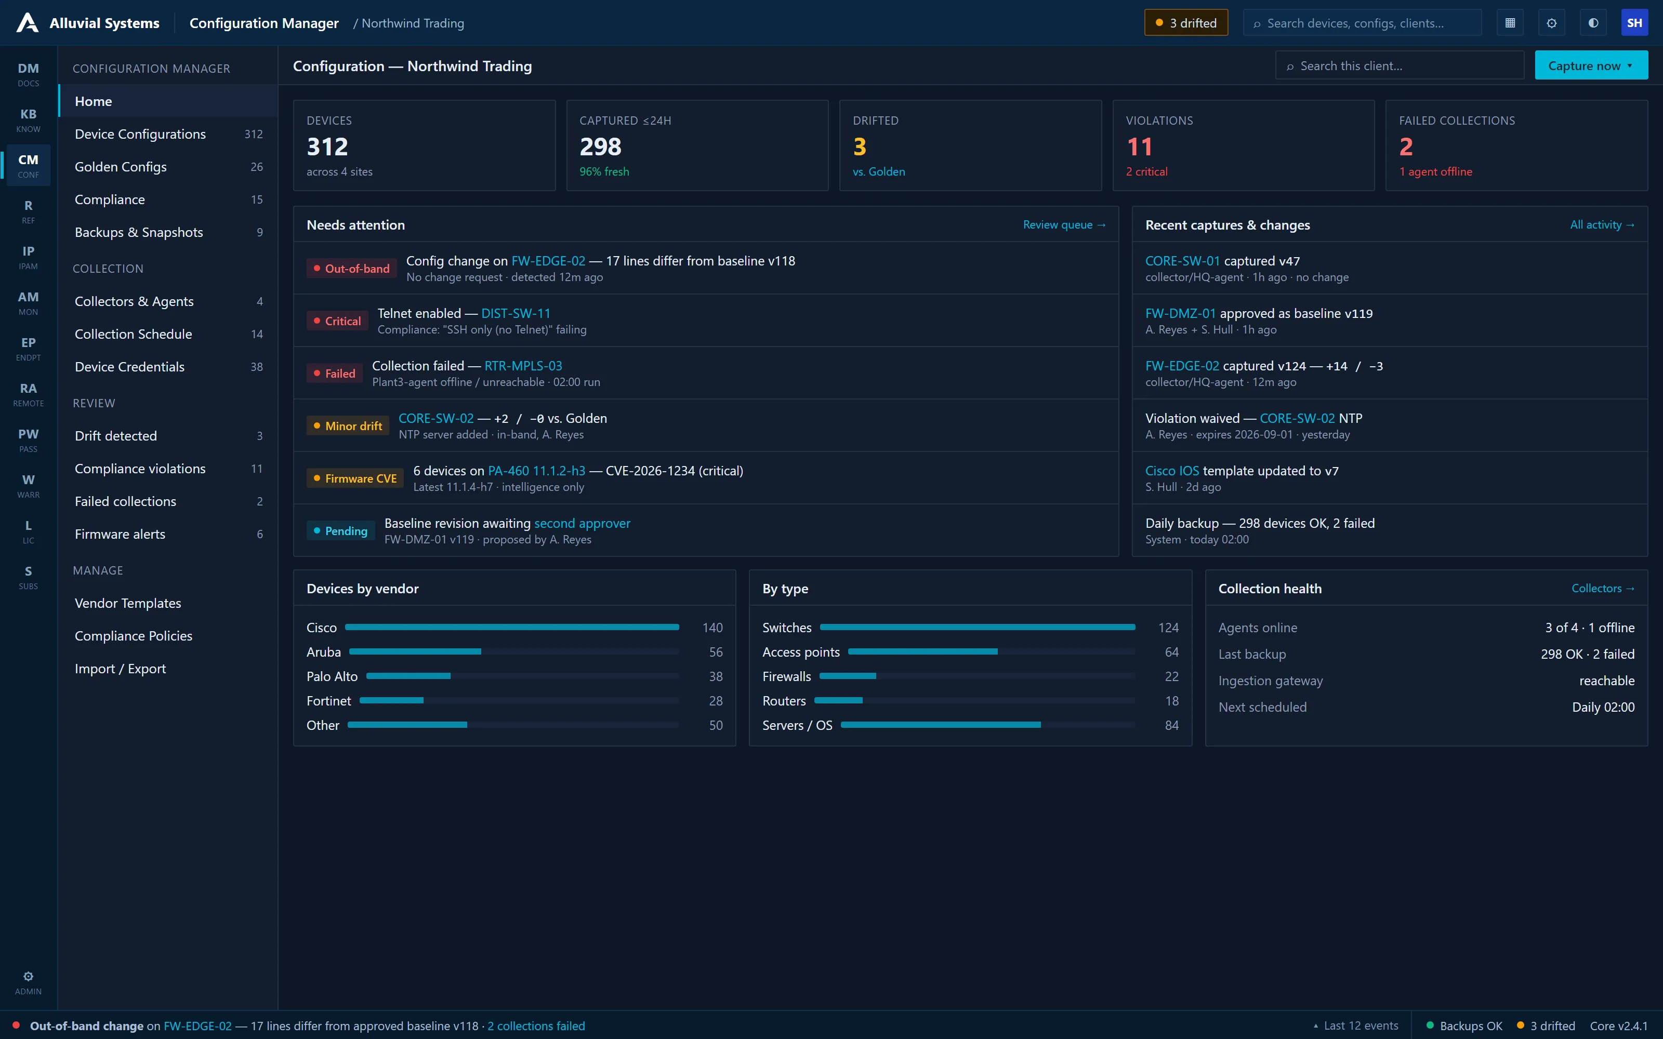Select the CM Config module icon
Viewport: 1663px width, 1039px height.
[28, 166]
